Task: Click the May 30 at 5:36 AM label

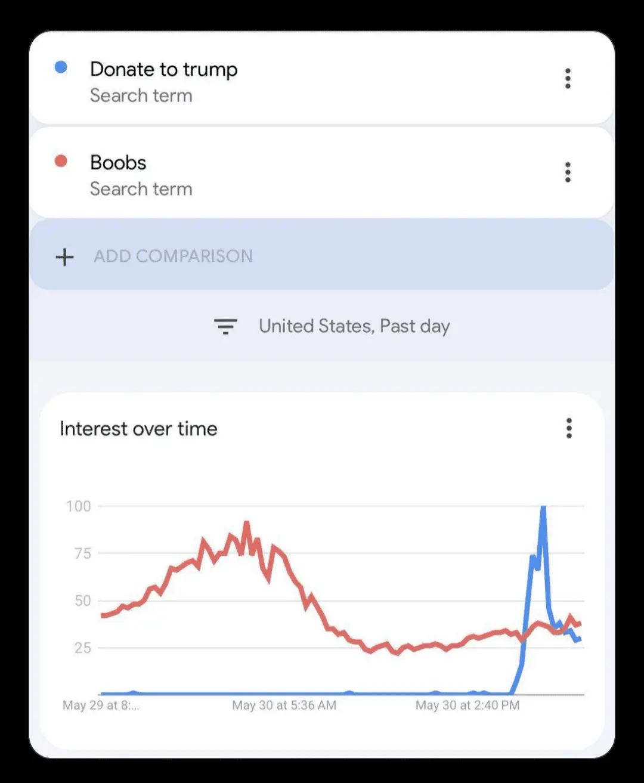Action: [284, 705]
